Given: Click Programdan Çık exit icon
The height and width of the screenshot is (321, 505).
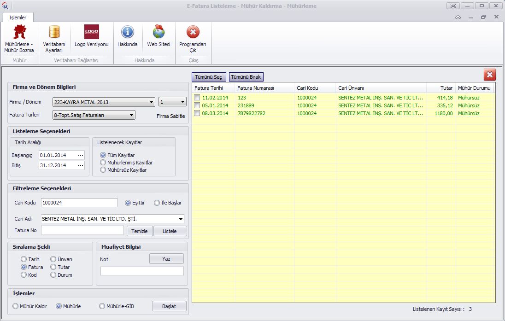Looking at the screenshot, I should pyautogui.click(x=193, y=32).
